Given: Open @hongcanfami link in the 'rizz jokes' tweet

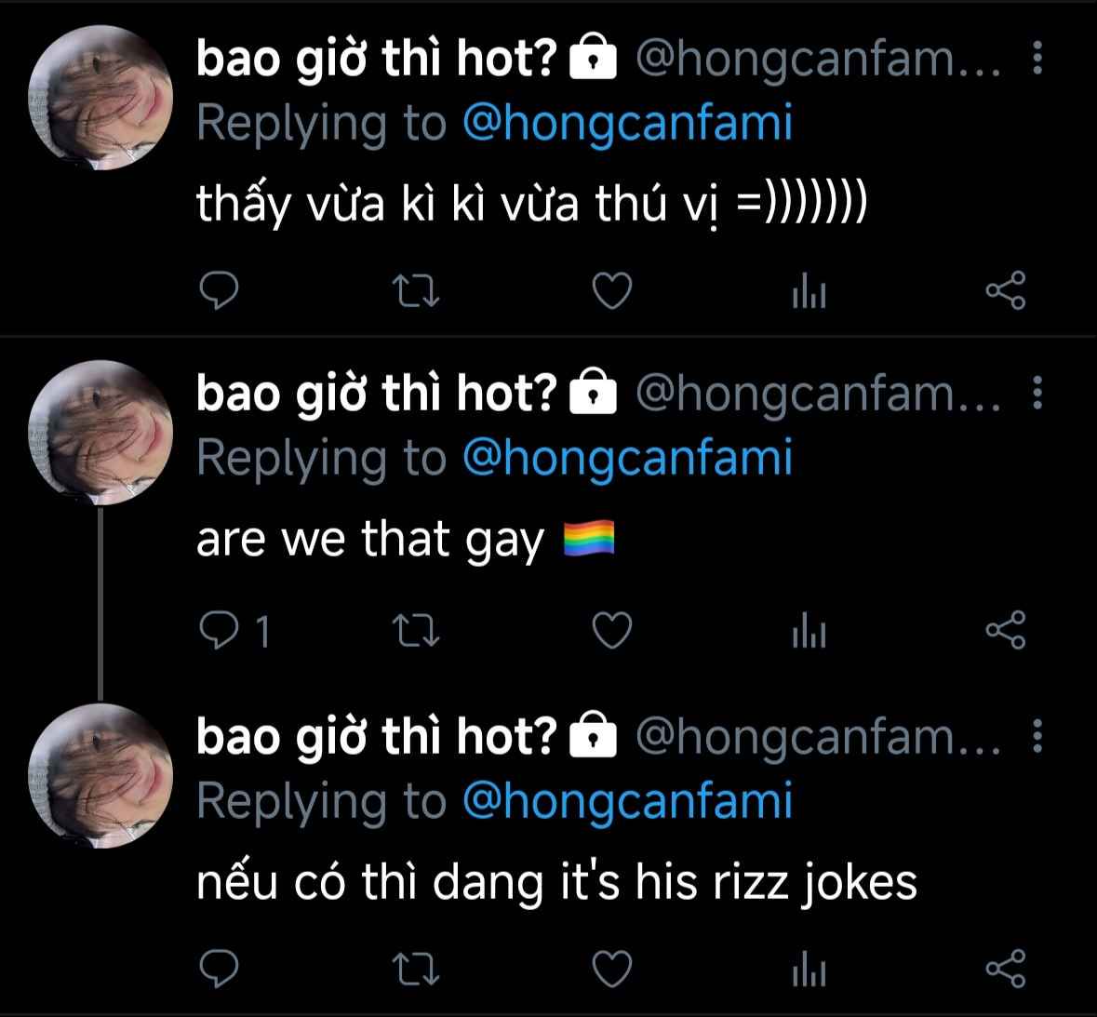Looking at the screenshot, I should (626, 801).
